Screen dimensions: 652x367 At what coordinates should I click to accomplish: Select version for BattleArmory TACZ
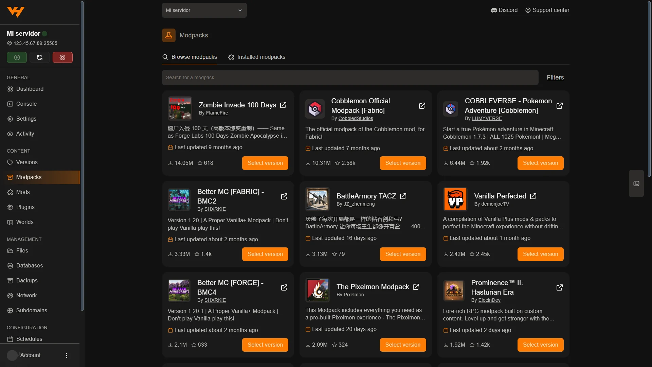pos(403,254)
